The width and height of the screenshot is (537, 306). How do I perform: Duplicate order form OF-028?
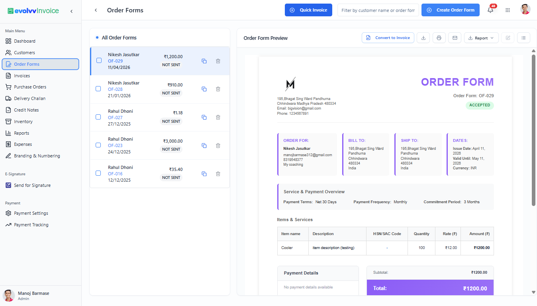click(204, 89)
